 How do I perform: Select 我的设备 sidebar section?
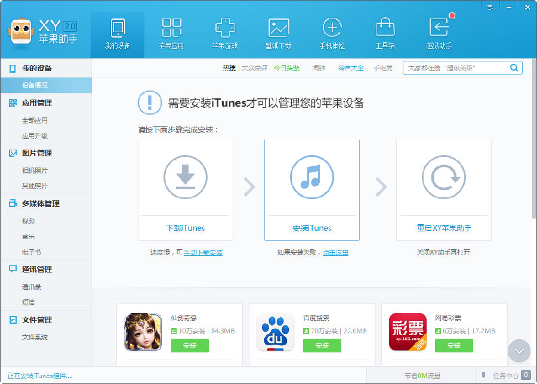click(46, 68)
